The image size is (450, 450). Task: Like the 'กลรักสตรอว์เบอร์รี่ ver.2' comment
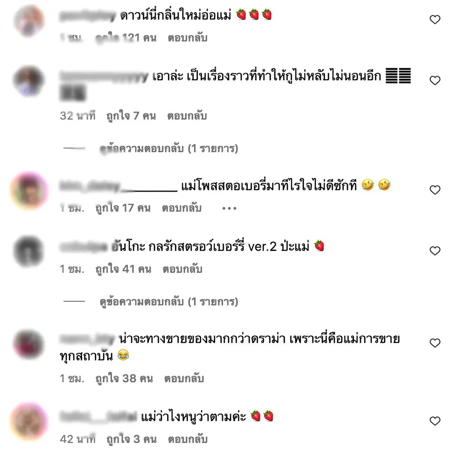[x=435, y=251]
